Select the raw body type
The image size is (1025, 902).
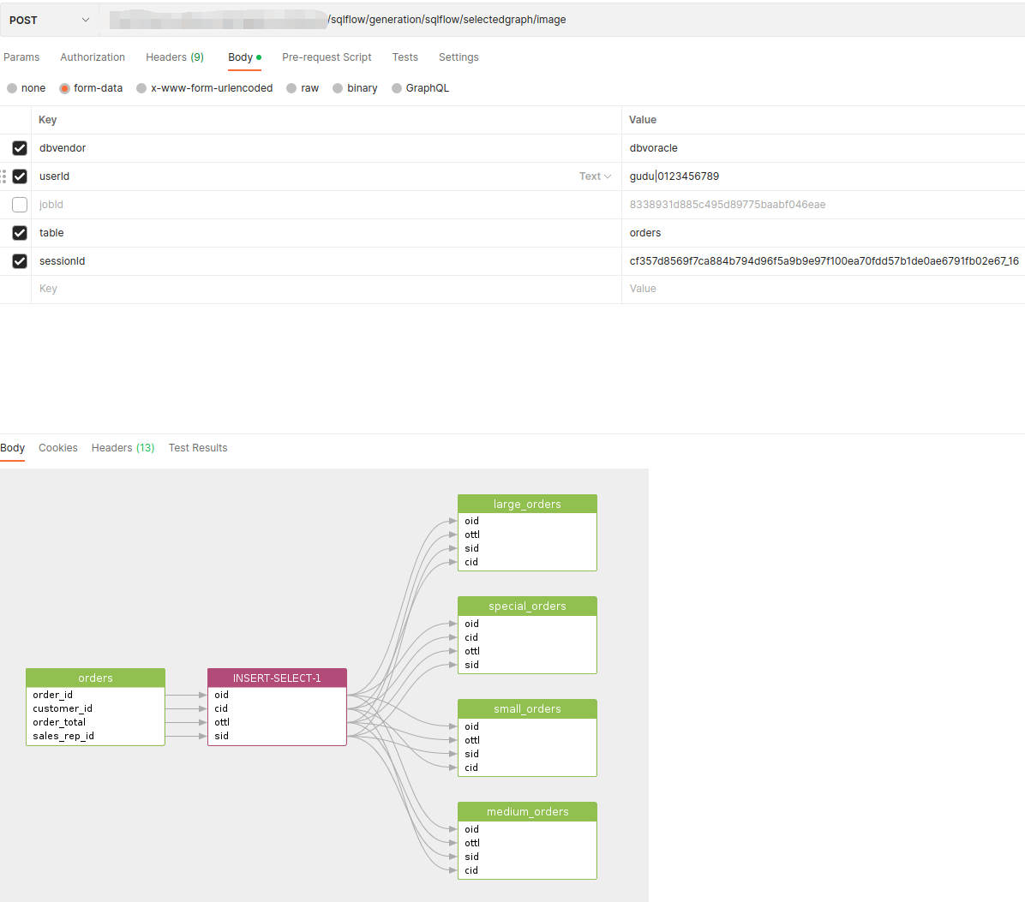click(x=292, y=88)
